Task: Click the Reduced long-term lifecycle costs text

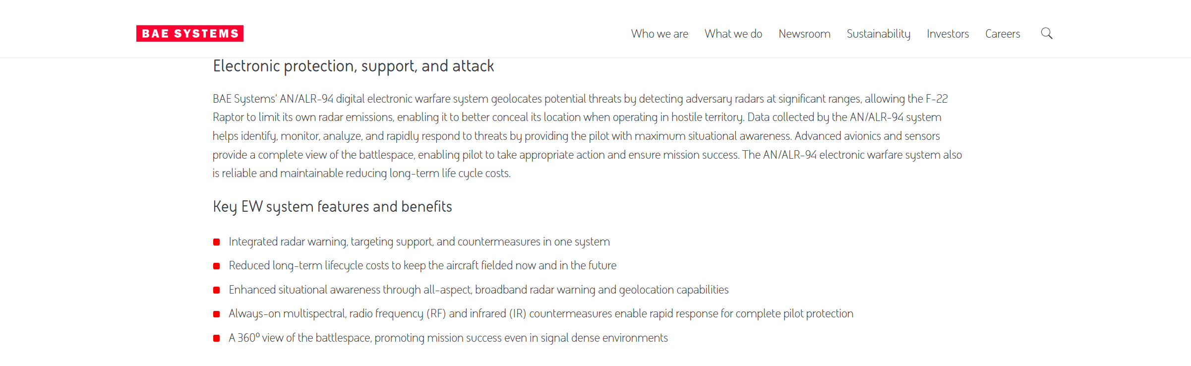Action: click(422, 265)
